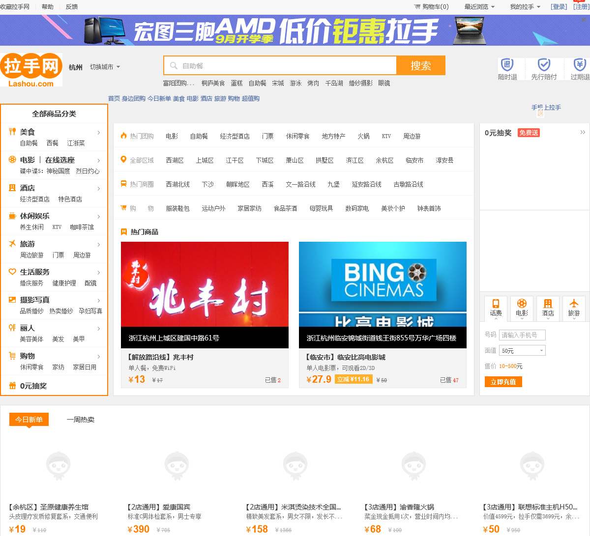Click the phone number input field

[523, 335]
